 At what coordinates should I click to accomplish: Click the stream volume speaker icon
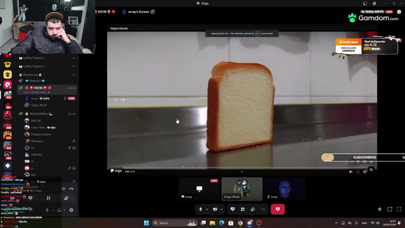pyautogui.click(x=380, y=209)
